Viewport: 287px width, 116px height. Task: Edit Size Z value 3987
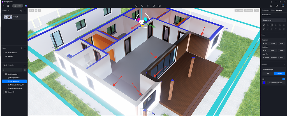point(281,58)
